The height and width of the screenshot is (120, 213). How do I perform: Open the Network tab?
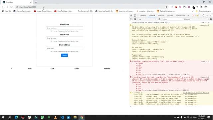161,16
